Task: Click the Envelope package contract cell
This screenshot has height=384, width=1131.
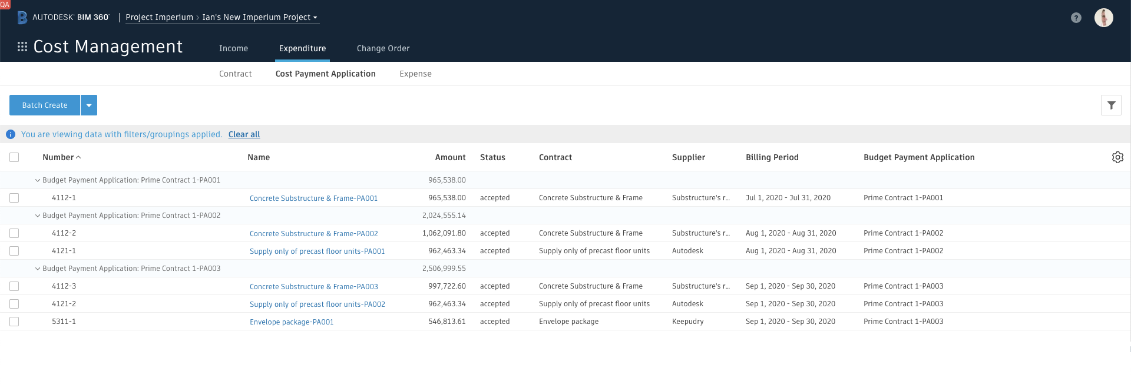Action: tap(568, 322)
